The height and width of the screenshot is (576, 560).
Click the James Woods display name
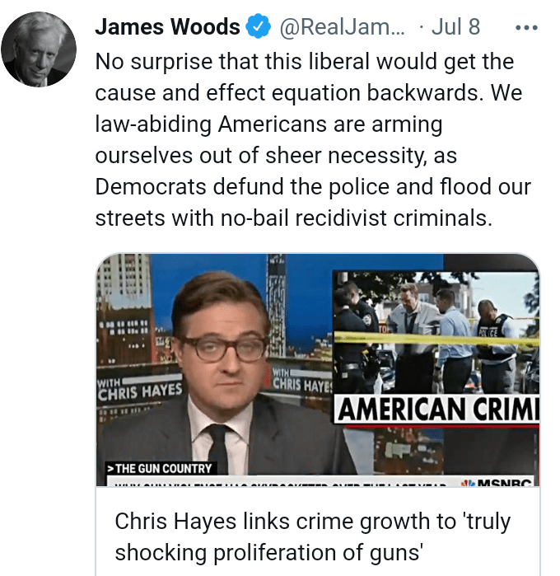tap(167, 27)
